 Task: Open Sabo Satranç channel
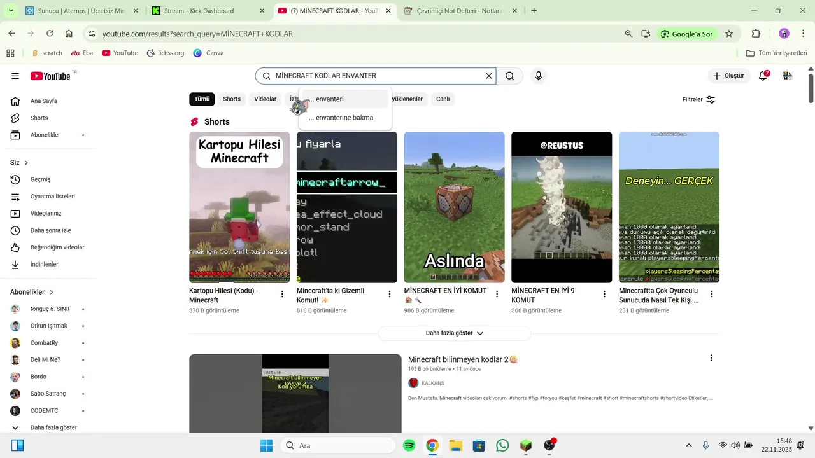coord(48,394)
